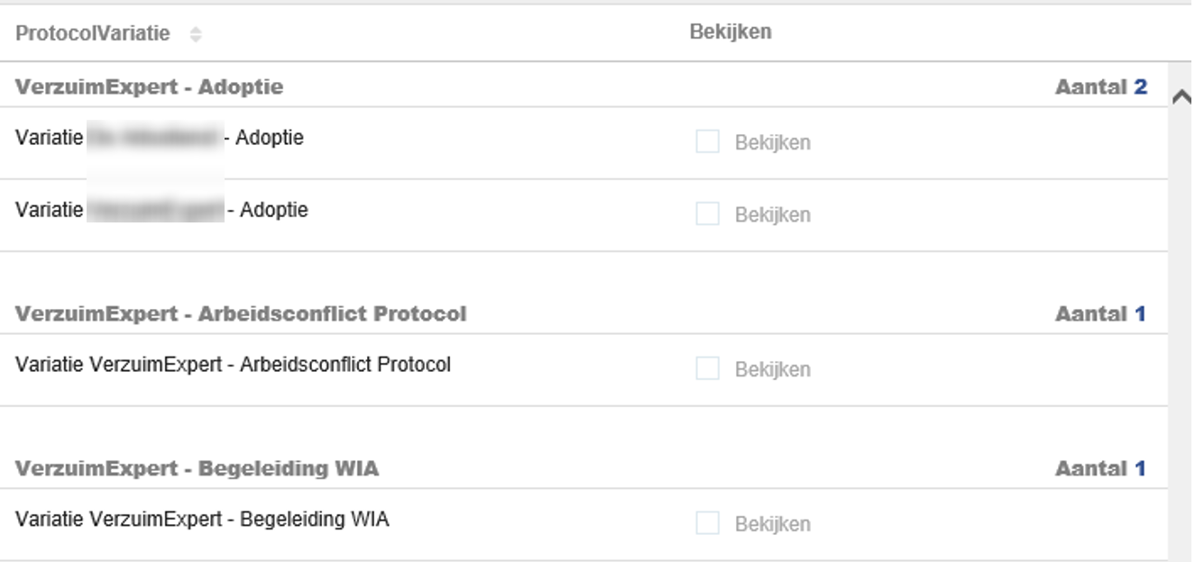Click the Aantal 2 count for Adoptie
Viewport: 1195px width, 562px height.
1100,86
